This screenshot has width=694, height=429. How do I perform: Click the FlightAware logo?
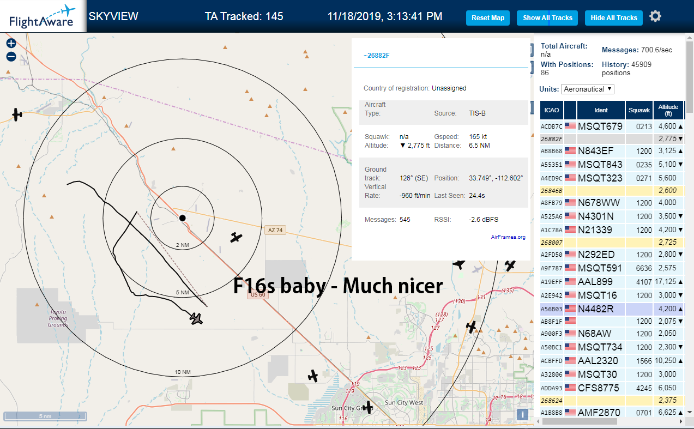pos(43,16)
